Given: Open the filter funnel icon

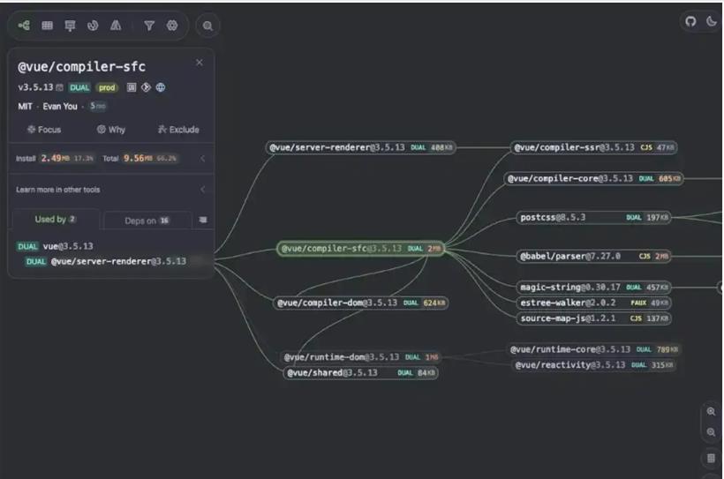Looking at the screenshot, I should coord(149,26).
